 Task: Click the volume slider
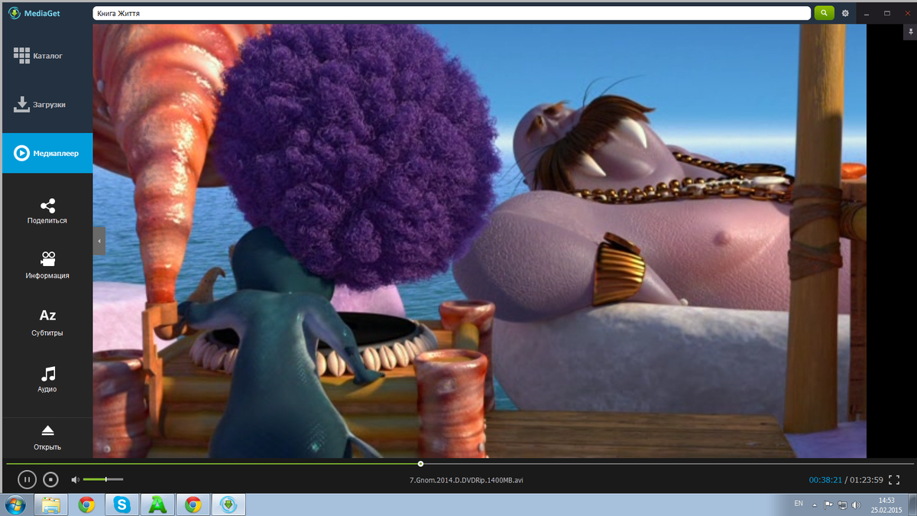pyautogui.click(x=103, y=479)
